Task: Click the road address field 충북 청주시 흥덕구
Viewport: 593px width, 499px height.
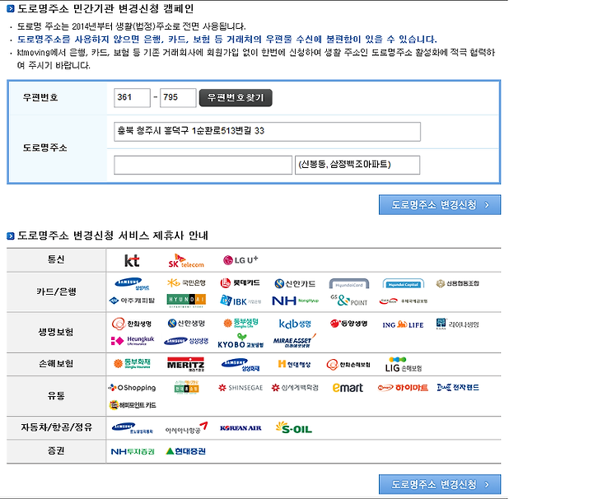Action: [268, 132]
